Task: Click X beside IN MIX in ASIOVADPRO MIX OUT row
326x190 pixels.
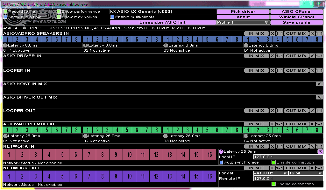Action: pos(272,124)
